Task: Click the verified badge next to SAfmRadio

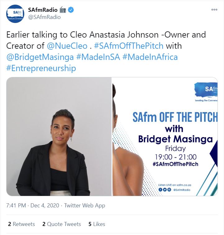Action: (x=71, y=10)
